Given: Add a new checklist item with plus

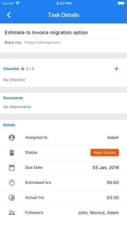Looking at the screenshot, I should 116,69.
